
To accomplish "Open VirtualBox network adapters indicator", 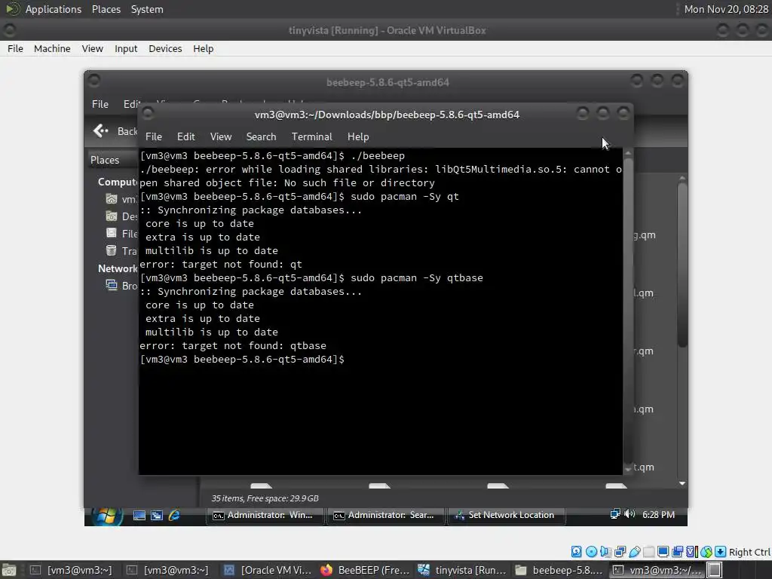I will coord(620,552).
